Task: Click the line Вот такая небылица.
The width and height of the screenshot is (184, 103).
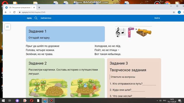Action: coord(108,54)
